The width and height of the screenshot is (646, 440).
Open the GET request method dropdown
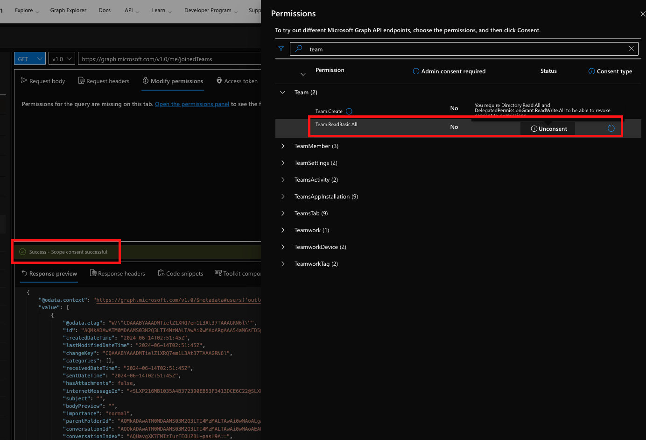pos(29,58)
